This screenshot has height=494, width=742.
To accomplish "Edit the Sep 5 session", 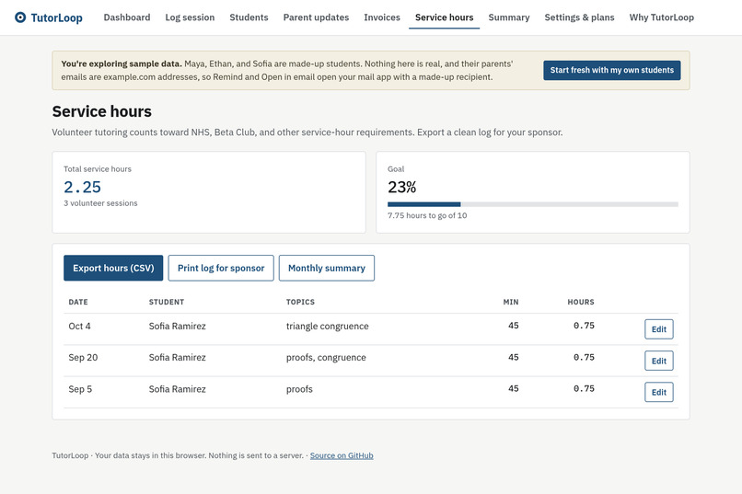I will tap(659, 392).
